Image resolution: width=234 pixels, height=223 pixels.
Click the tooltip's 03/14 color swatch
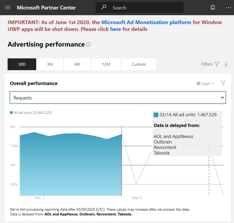click(x=156, y=115)
